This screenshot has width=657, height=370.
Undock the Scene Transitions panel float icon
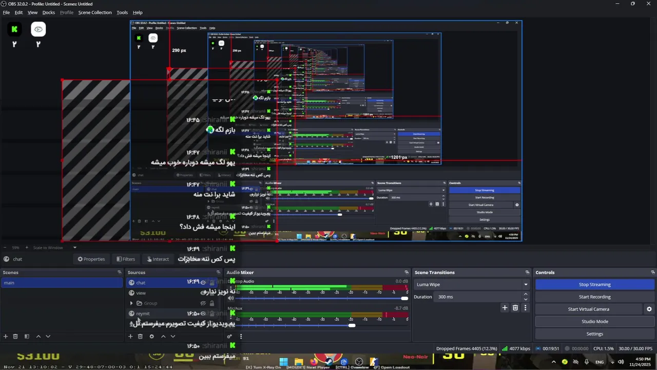527,272
